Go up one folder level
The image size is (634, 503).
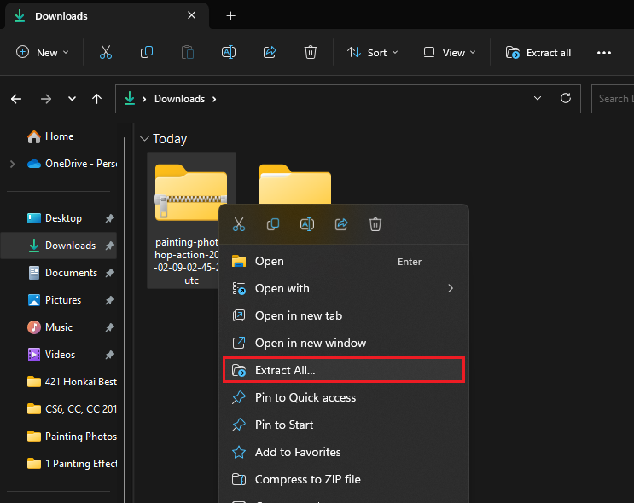click(x=96, y=99)
